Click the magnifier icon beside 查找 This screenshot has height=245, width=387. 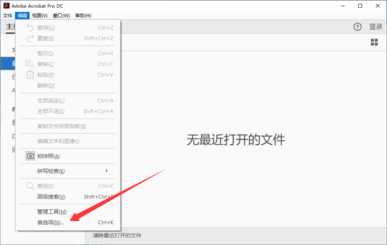[x=30, y=186]
